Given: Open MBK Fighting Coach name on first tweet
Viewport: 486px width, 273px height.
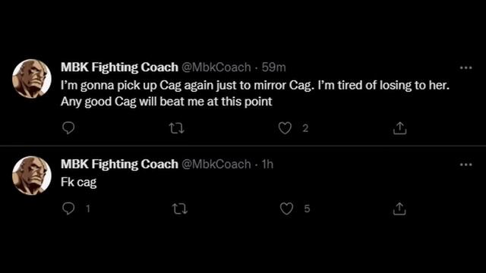Looking at the screenshot, I should [120, 67].
